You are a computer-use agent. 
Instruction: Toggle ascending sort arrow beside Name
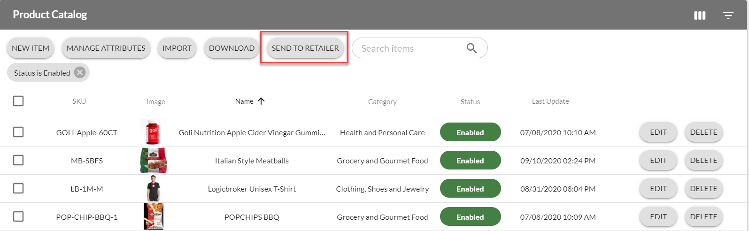point(262,101)
